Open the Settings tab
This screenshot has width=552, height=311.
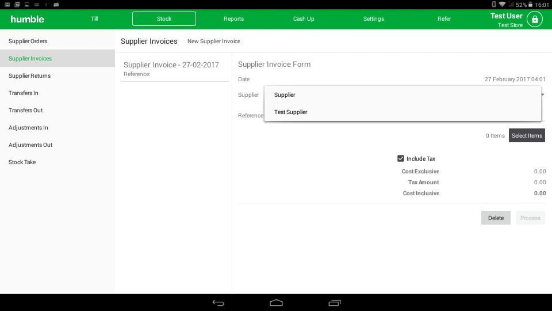pyautogui.click(x=374, y=18)
